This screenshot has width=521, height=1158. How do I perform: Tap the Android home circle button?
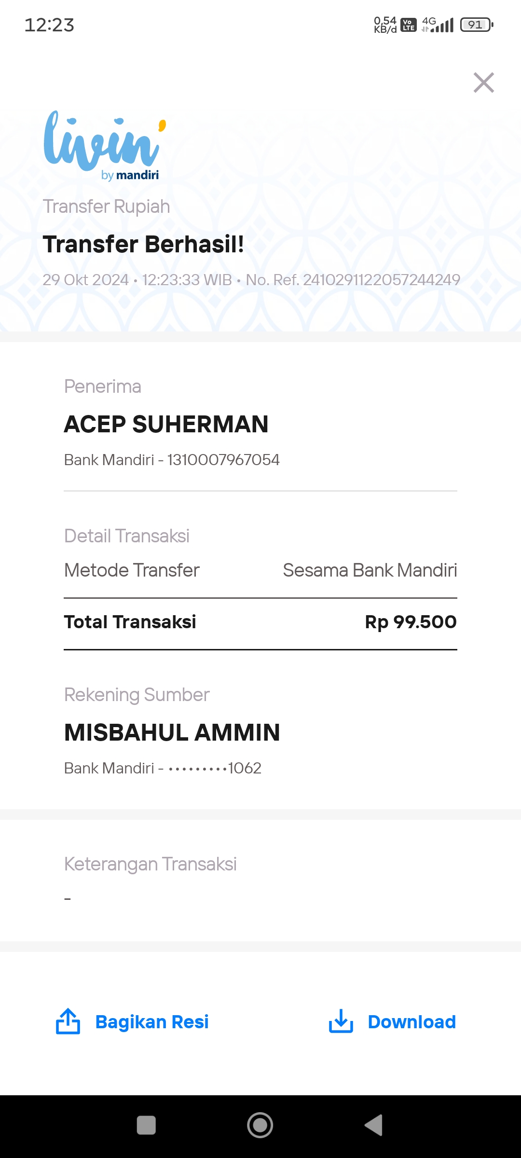point(260,1125)
